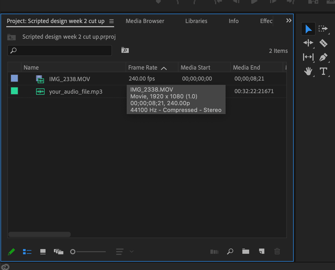Click the IMG_2338.MOV label color swatch

coord(14,78)
